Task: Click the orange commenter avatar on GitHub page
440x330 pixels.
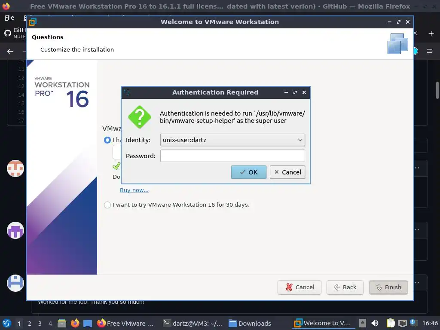Action: (15, 168)
